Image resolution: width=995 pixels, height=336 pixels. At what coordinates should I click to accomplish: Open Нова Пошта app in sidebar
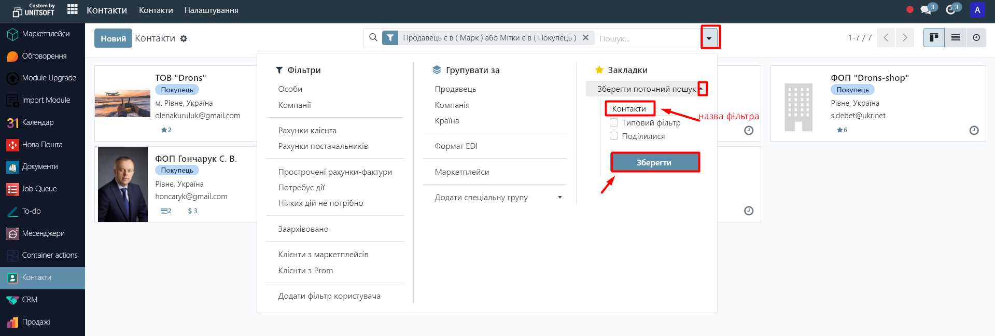click(x=42, y=145)
